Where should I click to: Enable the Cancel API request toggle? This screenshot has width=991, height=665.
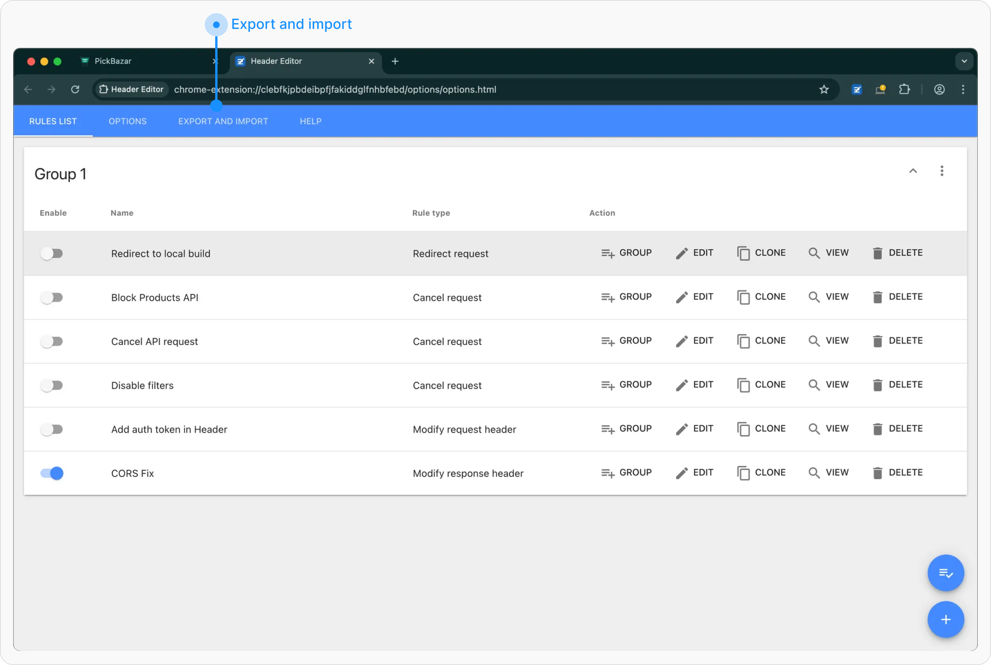click(52, 342)
